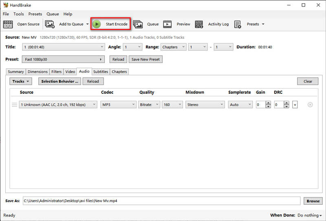Open the Angle dropdown
This screenshot has width=326, height=221.
pos(132,47)
